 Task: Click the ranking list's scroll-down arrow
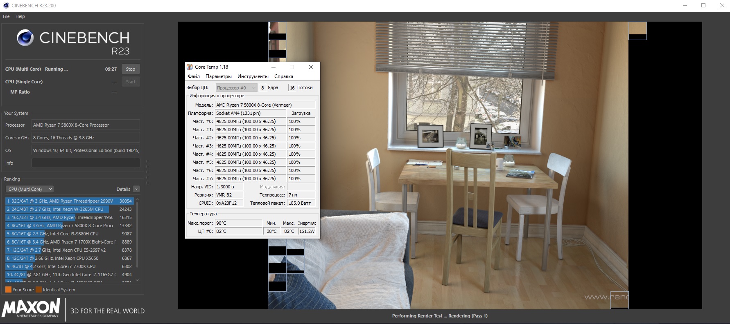pos(137,280)
